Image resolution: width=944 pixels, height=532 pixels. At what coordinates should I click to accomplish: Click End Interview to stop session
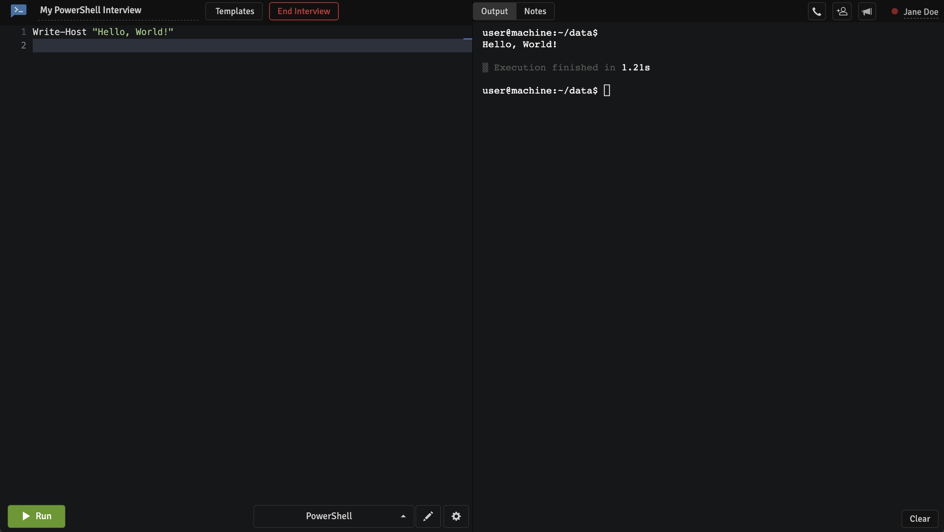[x=303, y=11]
